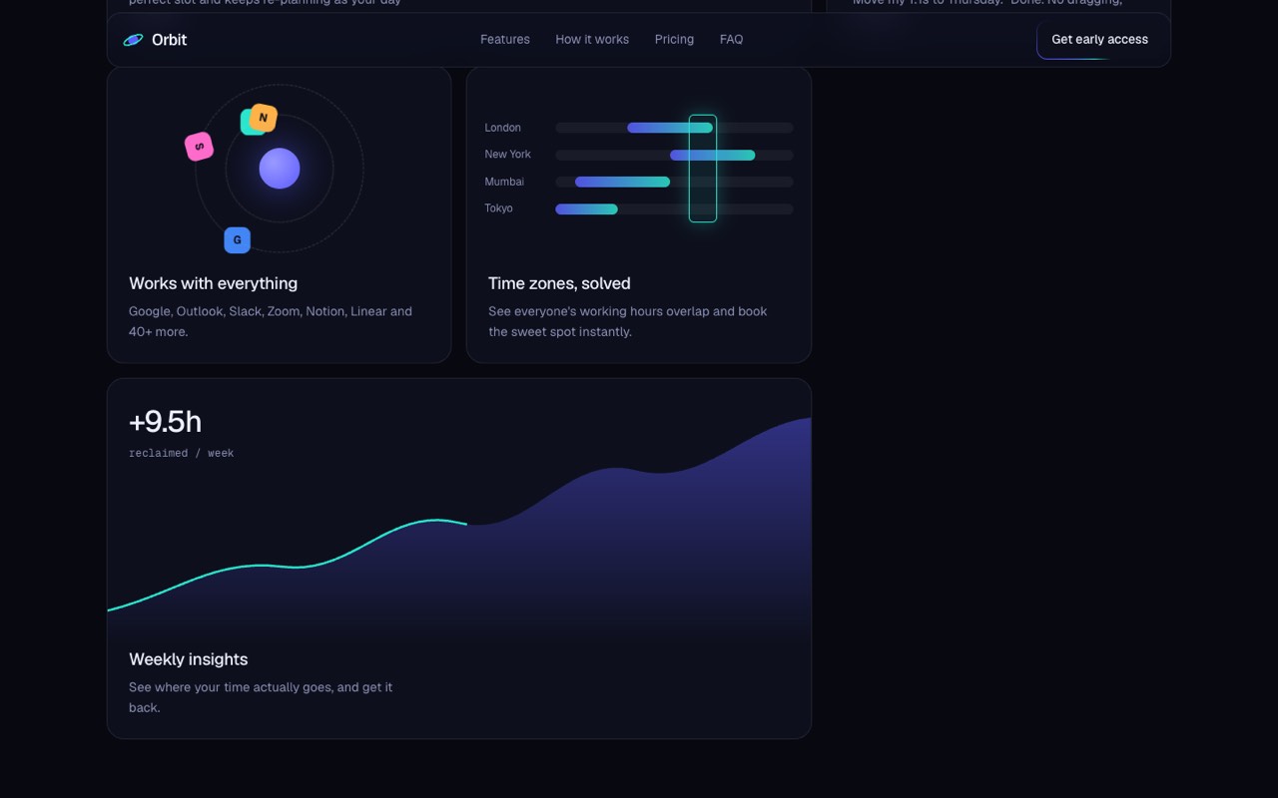The image size is (1278, 798).
Task: Click the Orbit brand name
Action: coord(169,40)
